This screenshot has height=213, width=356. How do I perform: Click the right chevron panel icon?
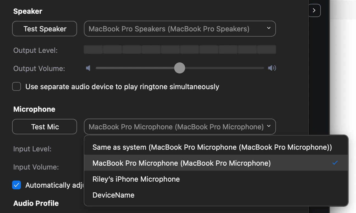(314, 10)
